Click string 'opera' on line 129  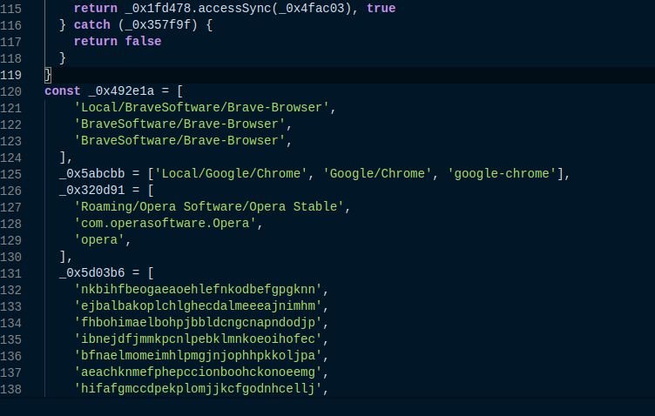tap(99, 240)
